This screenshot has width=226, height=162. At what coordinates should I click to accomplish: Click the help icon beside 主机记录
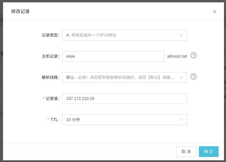tap(194, 55)
